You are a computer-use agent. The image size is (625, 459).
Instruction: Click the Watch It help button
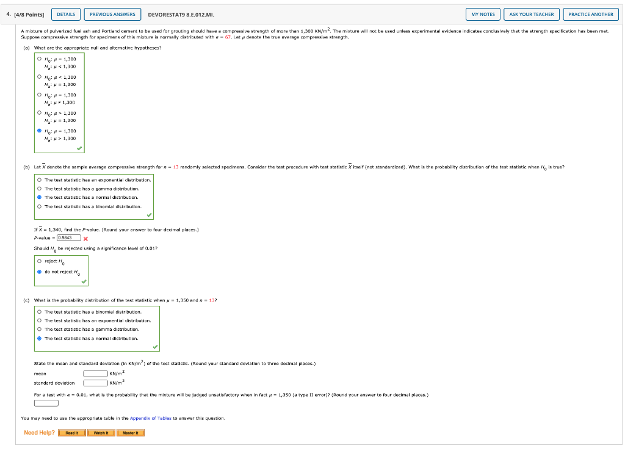pyautogui.click(x=101, y=433)
